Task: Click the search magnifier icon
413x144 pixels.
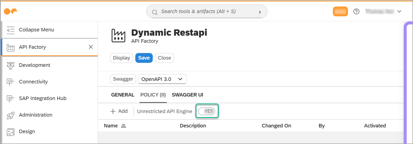Action: [155, 12]
